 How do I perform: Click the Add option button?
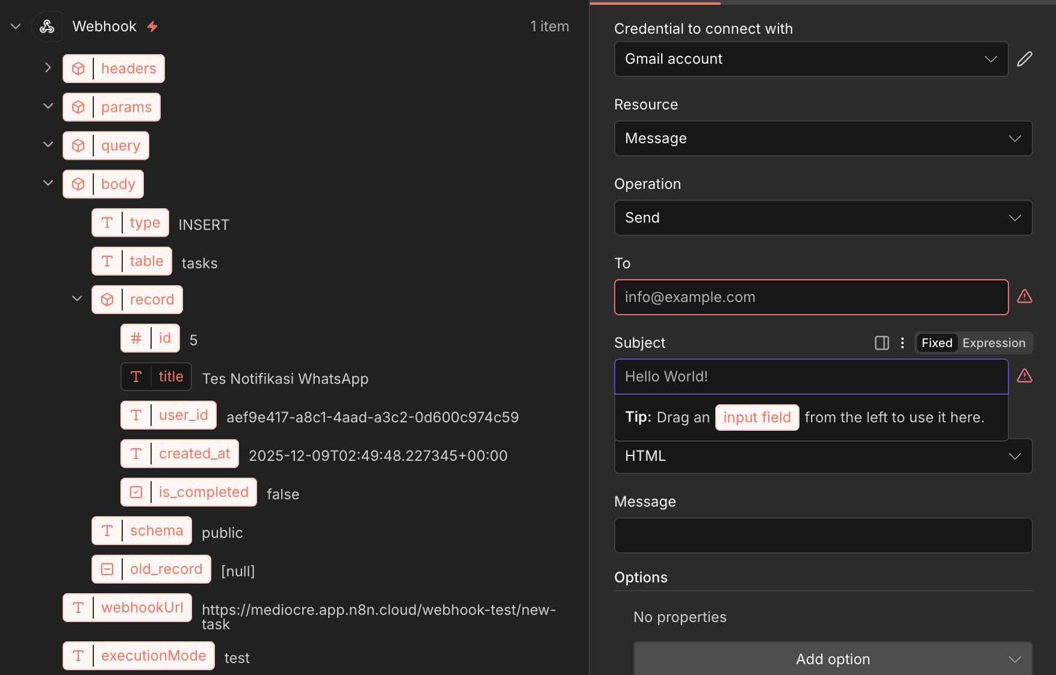[833, 659]
